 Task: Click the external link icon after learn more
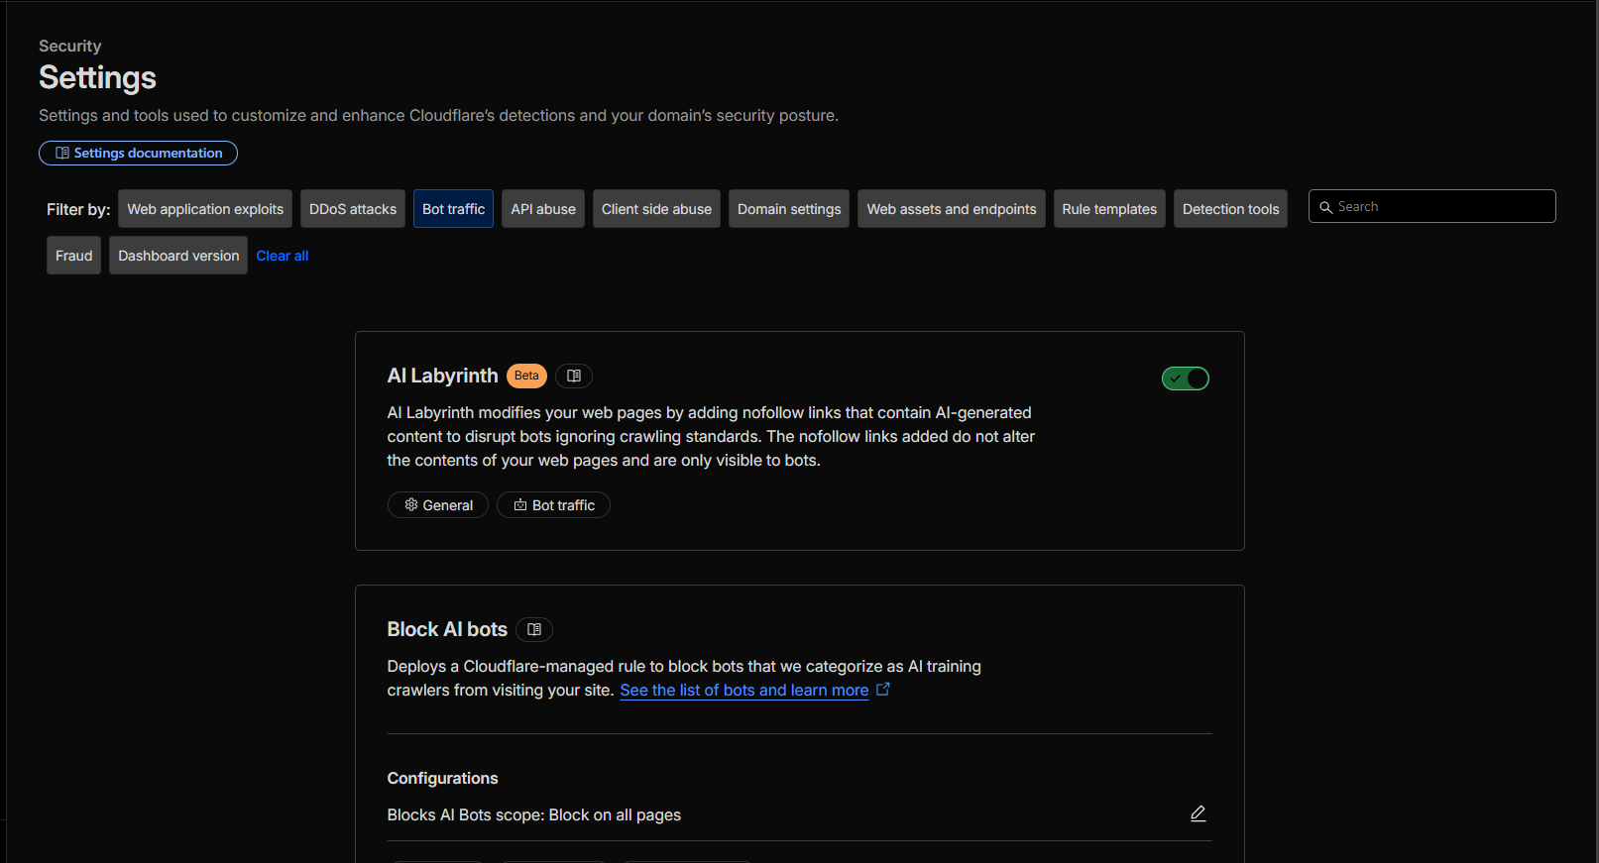[883, 689]
